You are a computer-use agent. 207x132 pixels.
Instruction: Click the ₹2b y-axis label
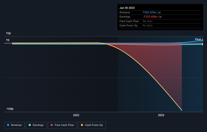9,33
